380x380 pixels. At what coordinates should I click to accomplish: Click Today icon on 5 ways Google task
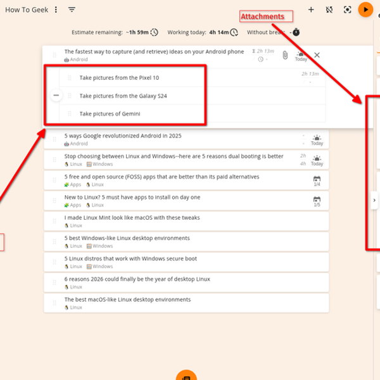pyautogui.click(x=317, y=140)
